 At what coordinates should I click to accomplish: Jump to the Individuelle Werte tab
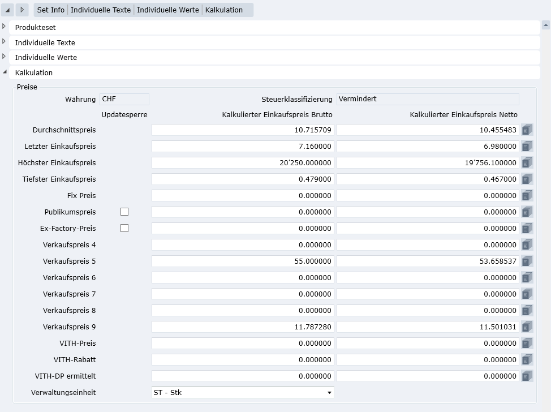pos(168,10)
